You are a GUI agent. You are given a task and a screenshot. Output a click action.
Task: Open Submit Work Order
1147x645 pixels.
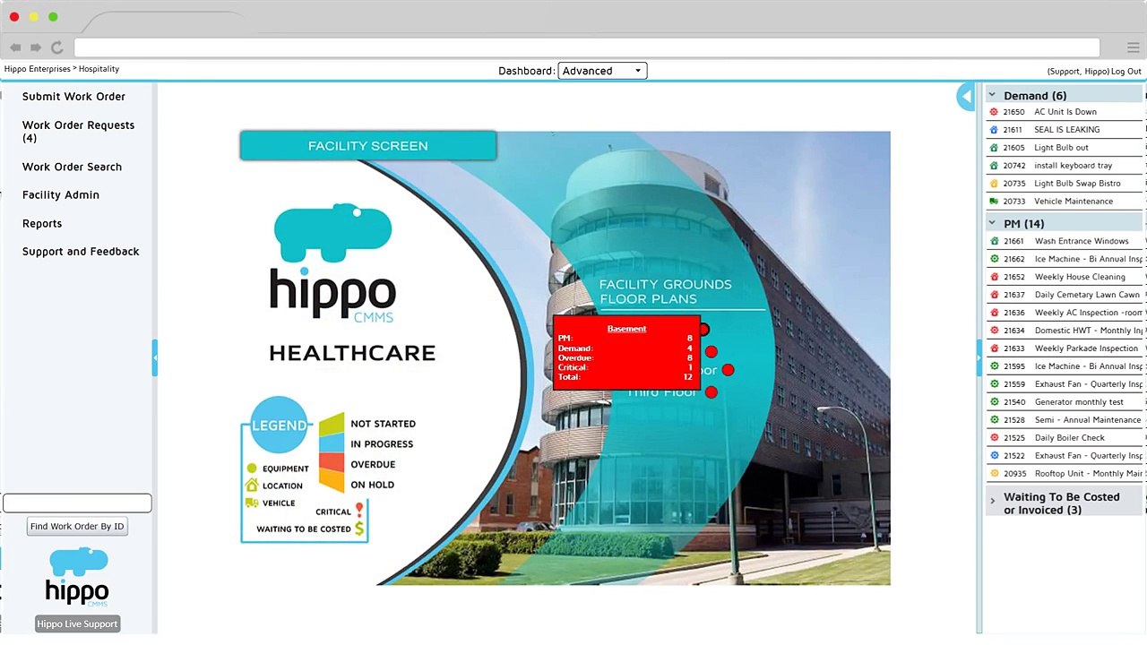click(73, 97)
